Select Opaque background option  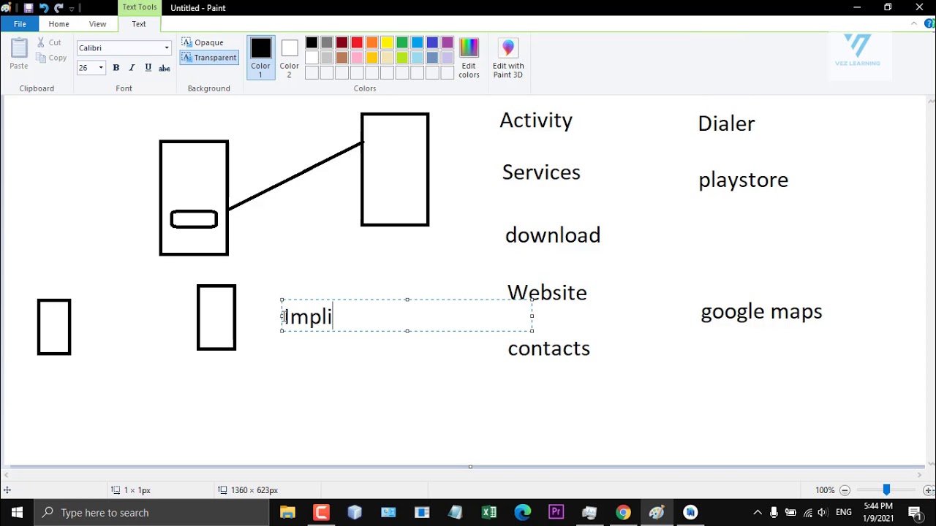point(203,42)
